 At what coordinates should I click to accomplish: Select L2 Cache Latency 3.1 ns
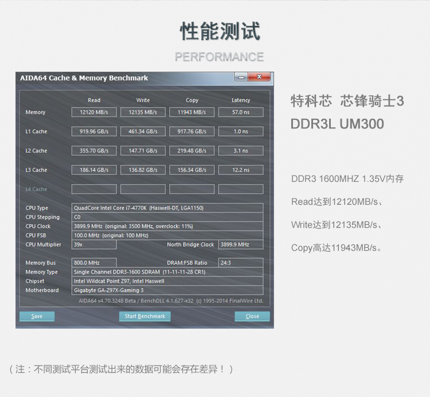click(x=241, y=151)
